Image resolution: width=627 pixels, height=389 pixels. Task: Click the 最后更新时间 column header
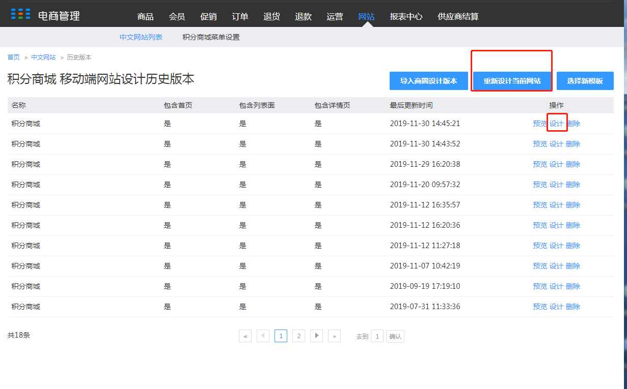coord(412,105)
